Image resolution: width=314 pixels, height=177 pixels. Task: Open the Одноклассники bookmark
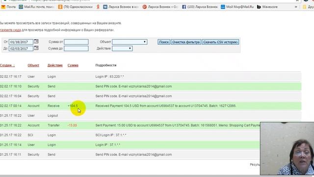tap(75, 7)
